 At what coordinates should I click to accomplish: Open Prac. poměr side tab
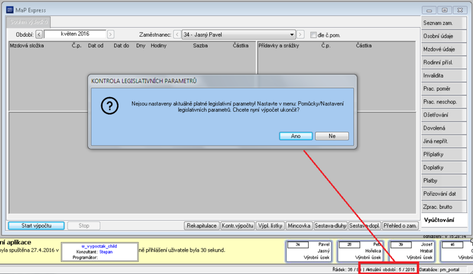tap(444, 89)
